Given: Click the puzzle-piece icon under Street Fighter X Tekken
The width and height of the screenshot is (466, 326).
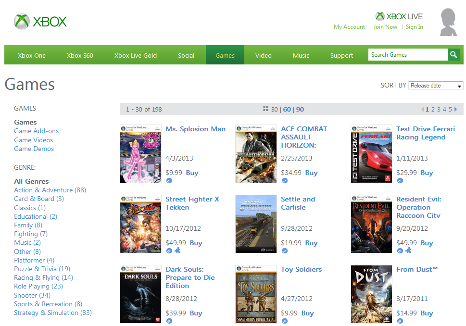Looking at the screenshot, I should 178,251.
